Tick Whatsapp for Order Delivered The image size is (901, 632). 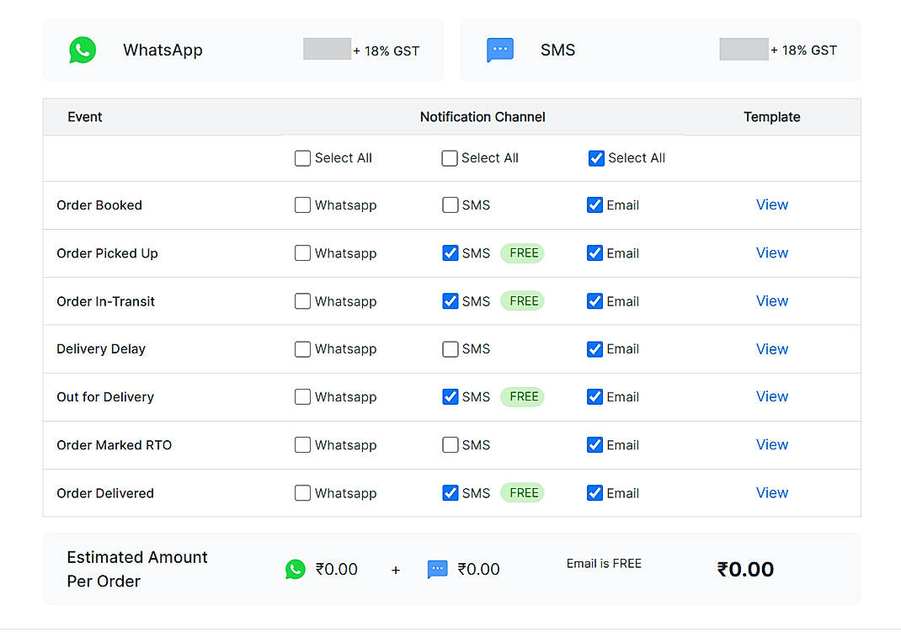click(302, 493)
